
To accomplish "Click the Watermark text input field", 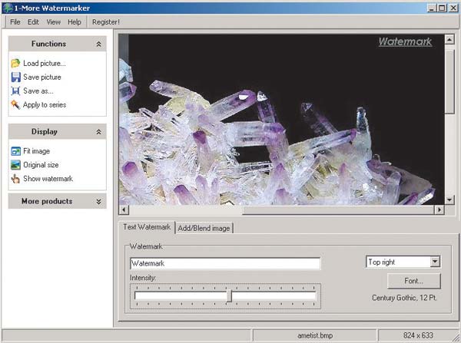I will click(x=224, y=263).
